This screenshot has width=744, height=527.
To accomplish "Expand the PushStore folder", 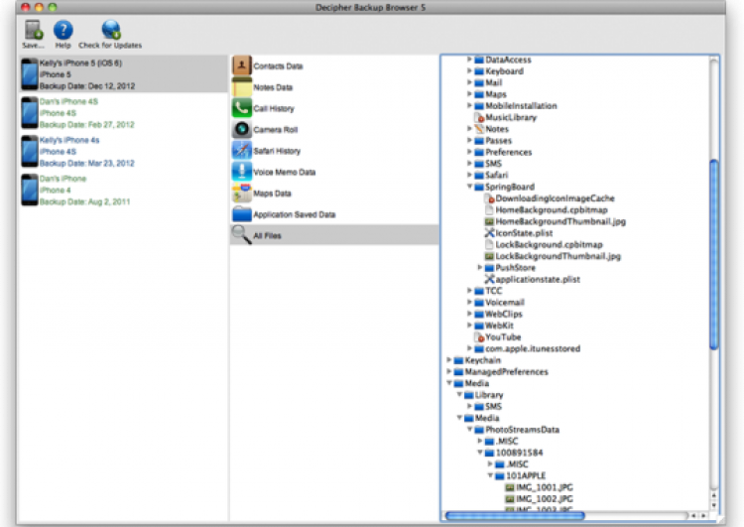I will [x=479, y=267].
